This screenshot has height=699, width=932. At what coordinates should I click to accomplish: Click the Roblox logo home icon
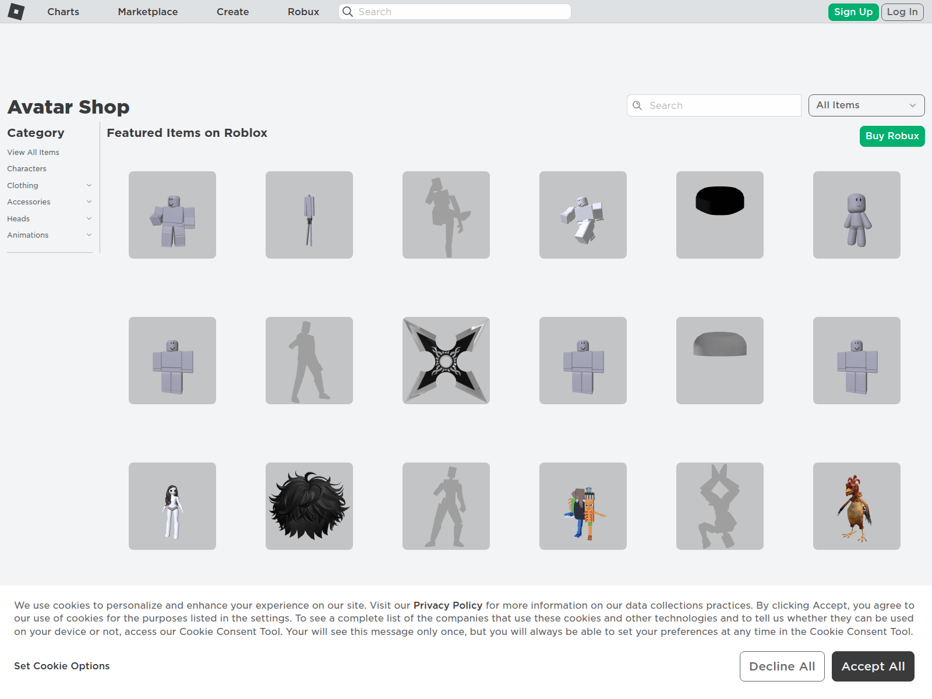point(16,12)
